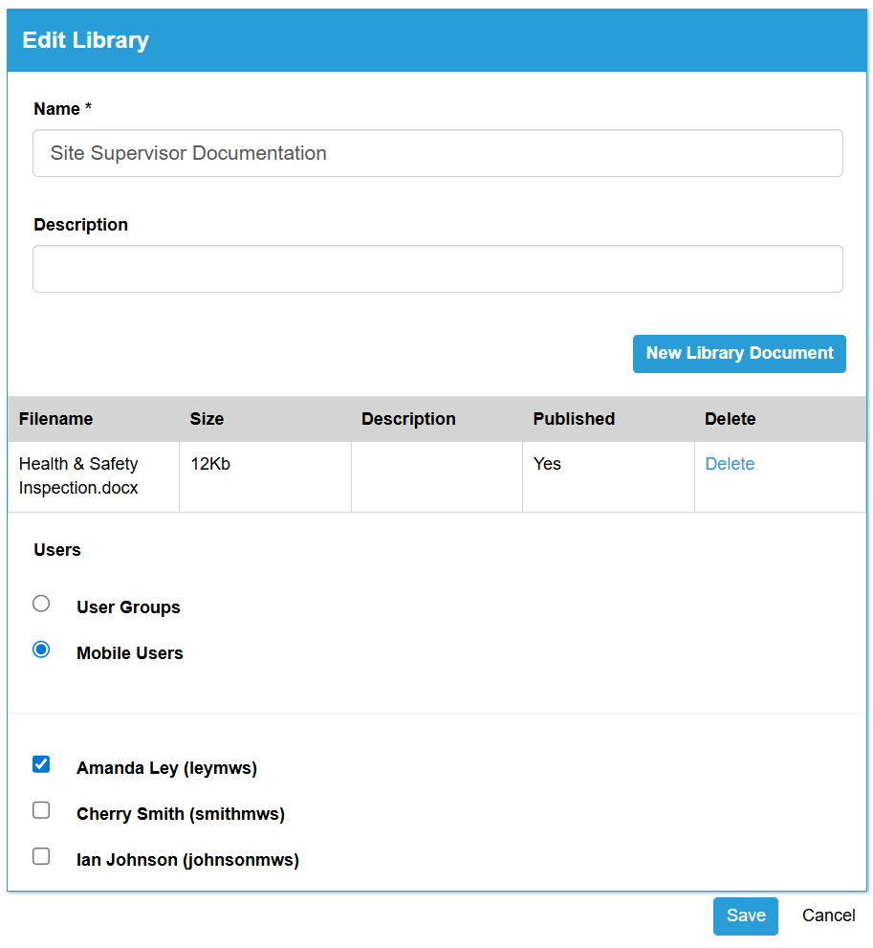Click the 12Kb size cell
The image size is (873, 948).
210,464
